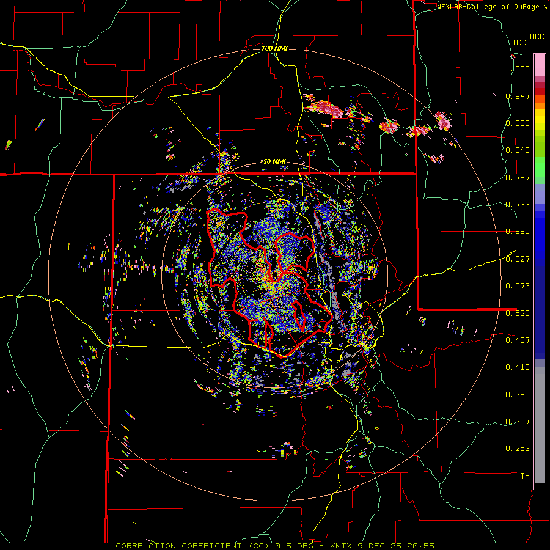Click the 0.307 legend value
This screenshot has height=550, width=550.
518,422
